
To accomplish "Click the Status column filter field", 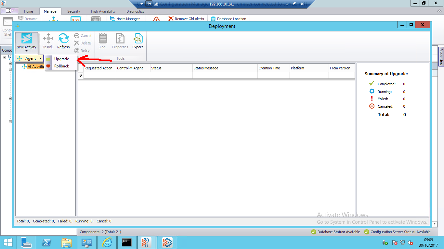I will (x=171, y=76).
